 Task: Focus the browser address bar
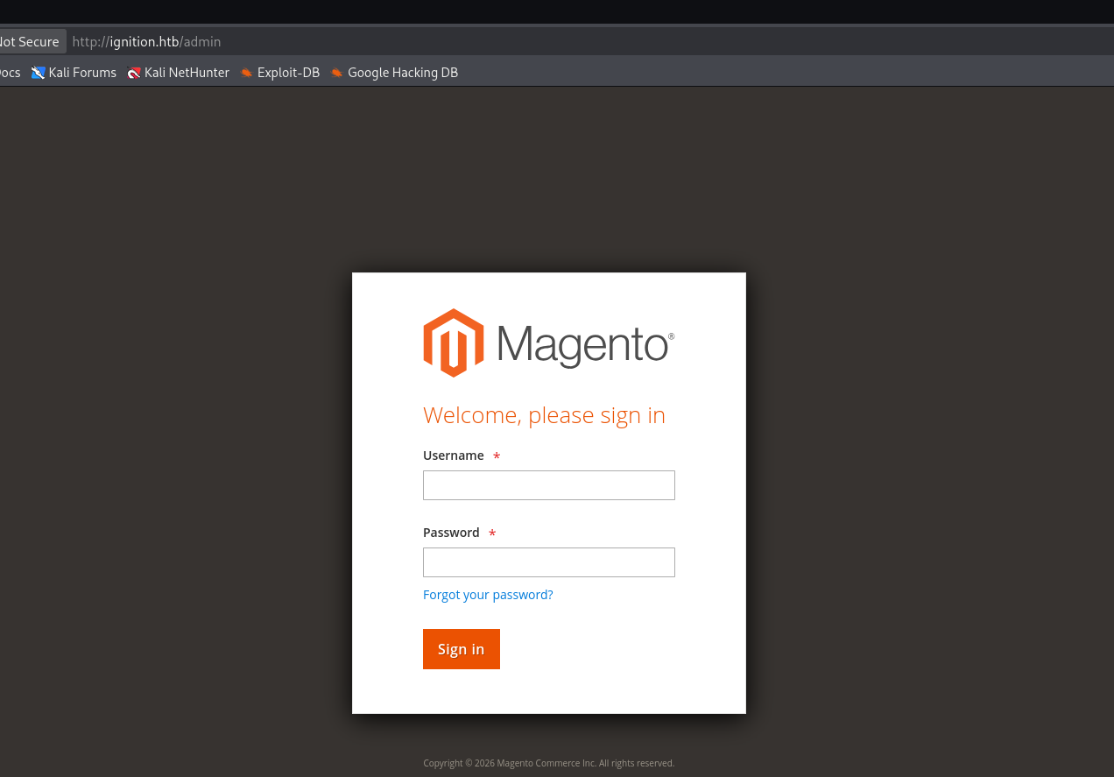coord(350,41)
